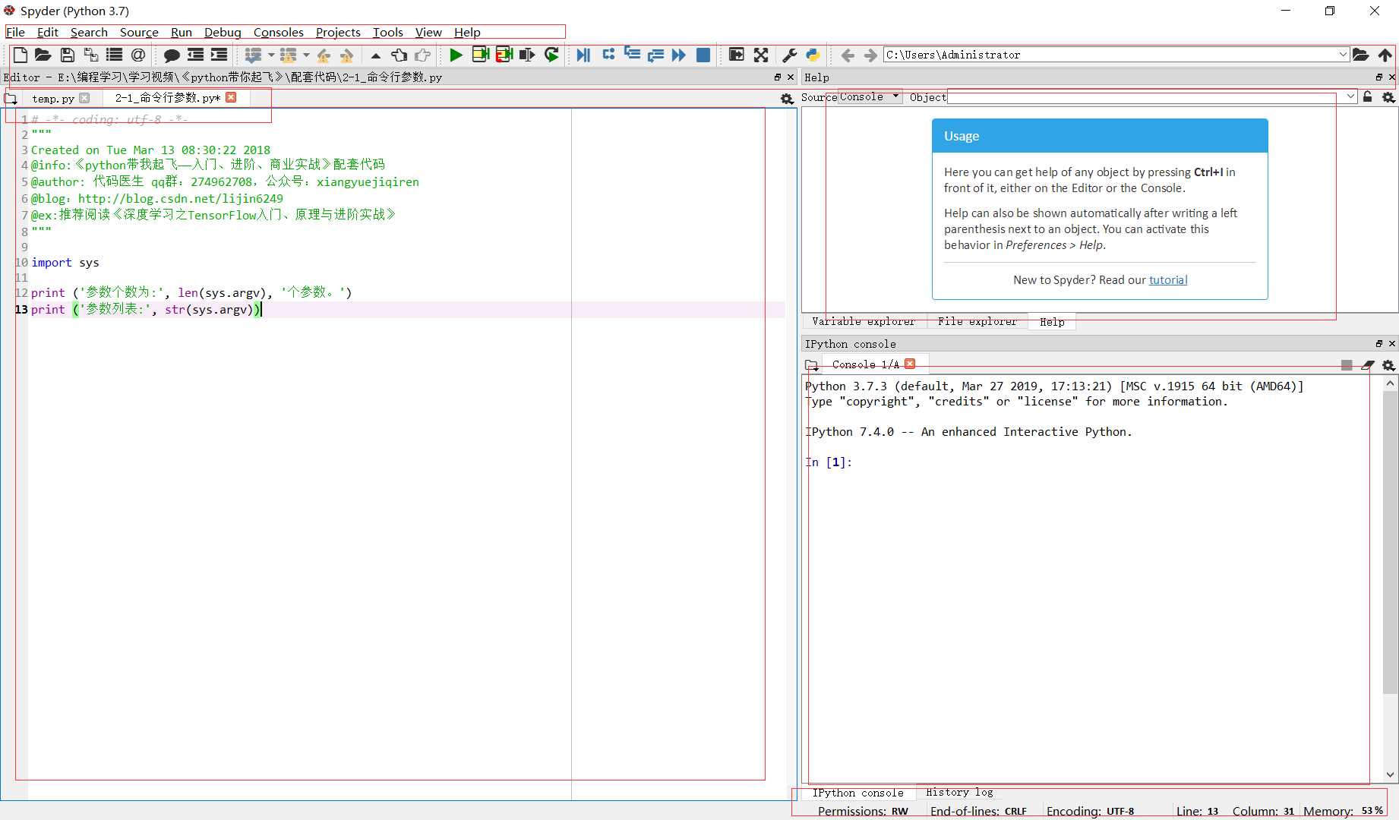
Task: Open the File menu
Action: [15, 32]
